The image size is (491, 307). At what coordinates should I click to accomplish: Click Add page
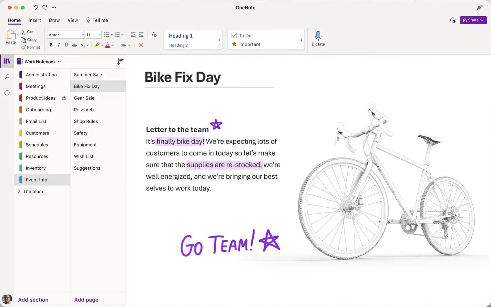86,300
